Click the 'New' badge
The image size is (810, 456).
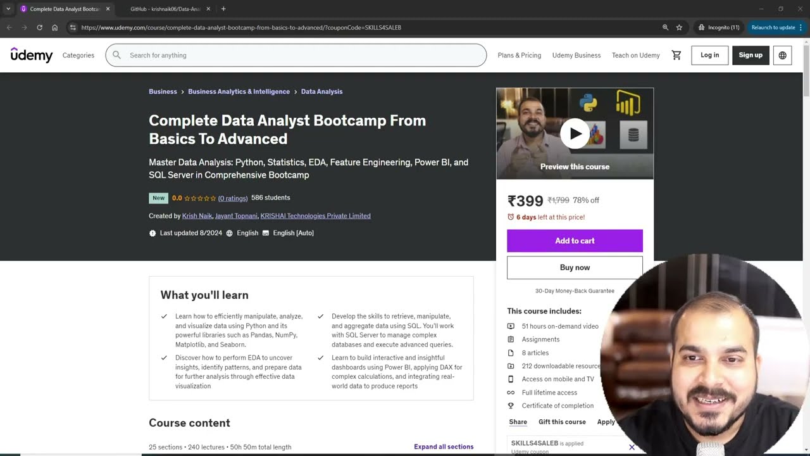(158, 198)
